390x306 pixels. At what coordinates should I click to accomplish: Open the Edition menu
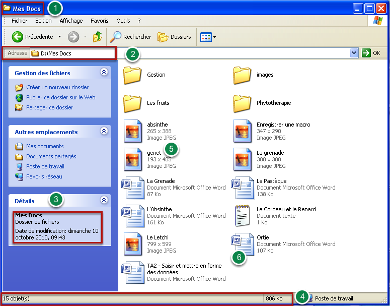pyautogui.click(x=43, y=21)
